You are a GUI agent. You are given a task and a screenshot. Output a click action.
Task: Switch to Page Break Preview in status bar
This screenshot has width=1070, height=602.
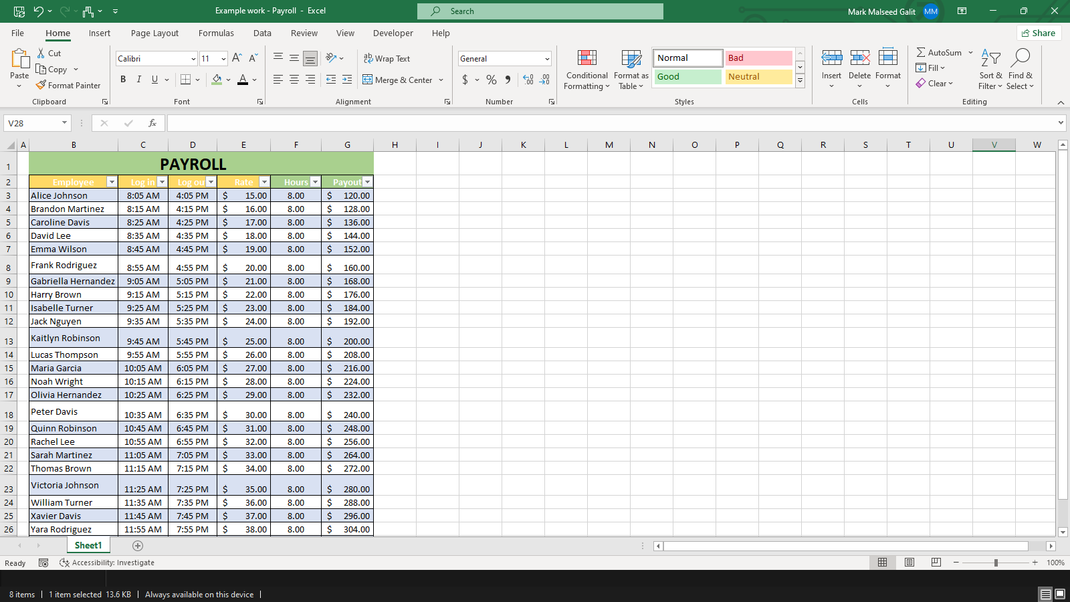click(936, 563)
